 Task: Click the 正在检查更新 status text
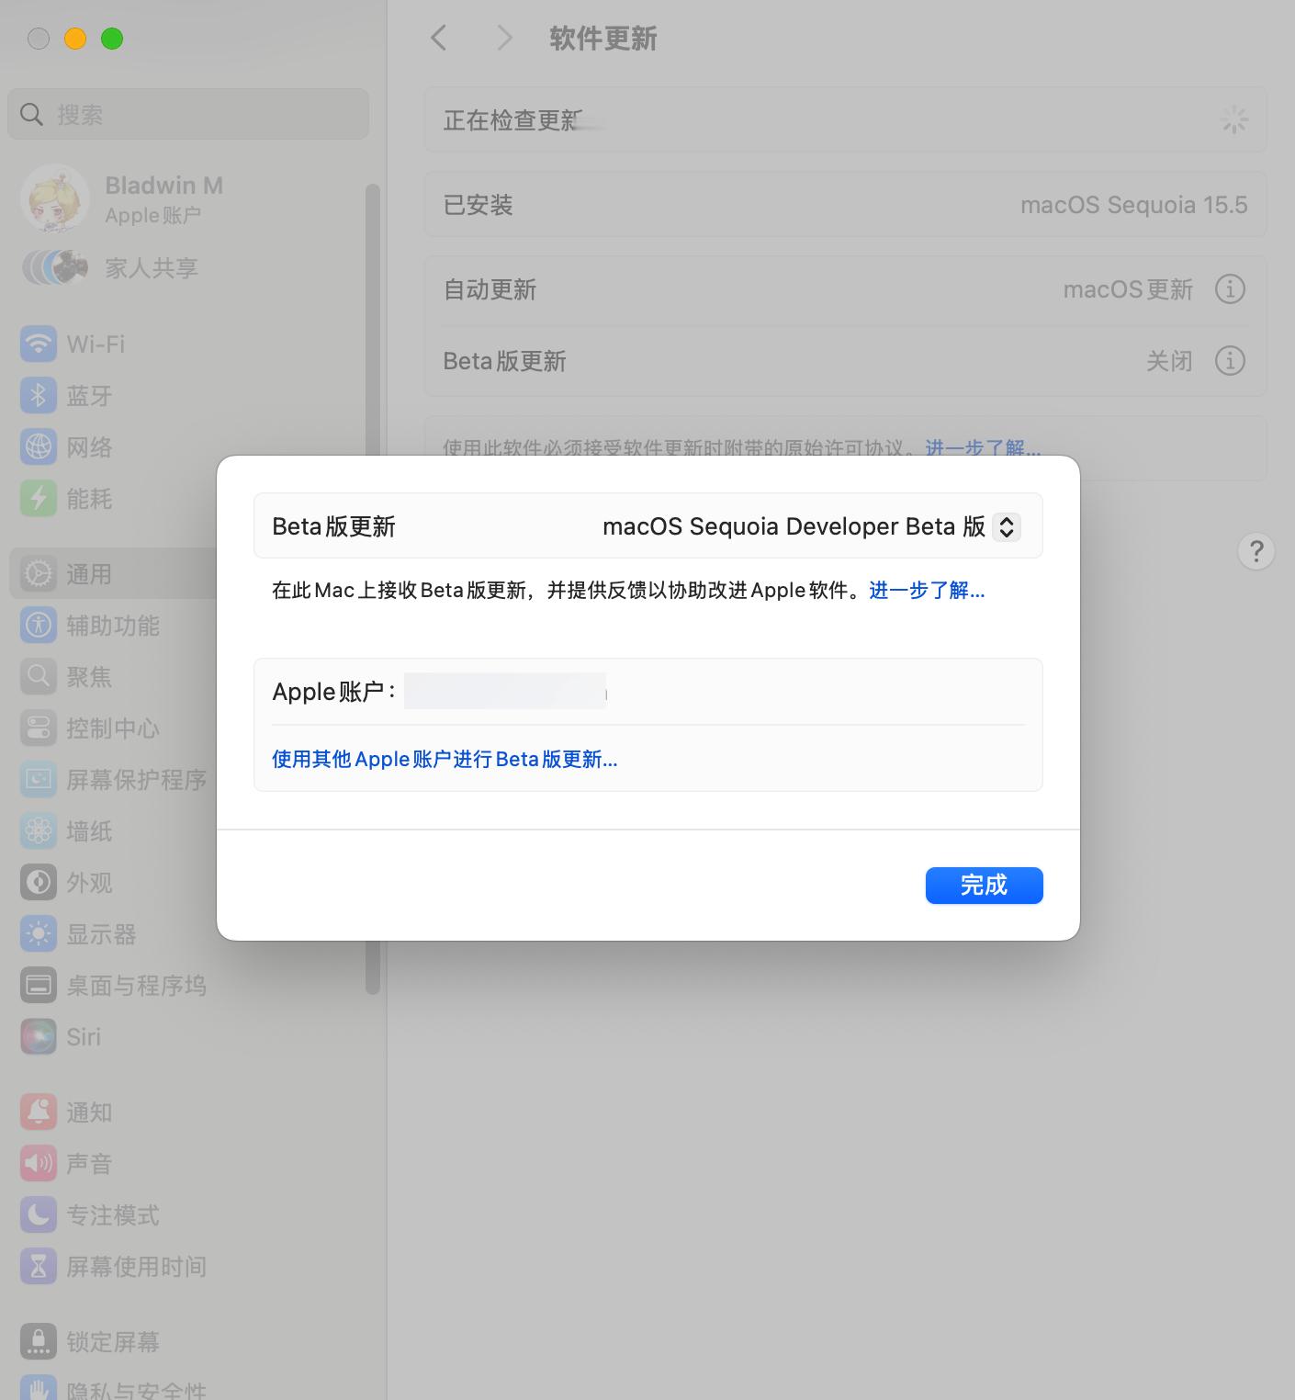(x=512, y=119)
